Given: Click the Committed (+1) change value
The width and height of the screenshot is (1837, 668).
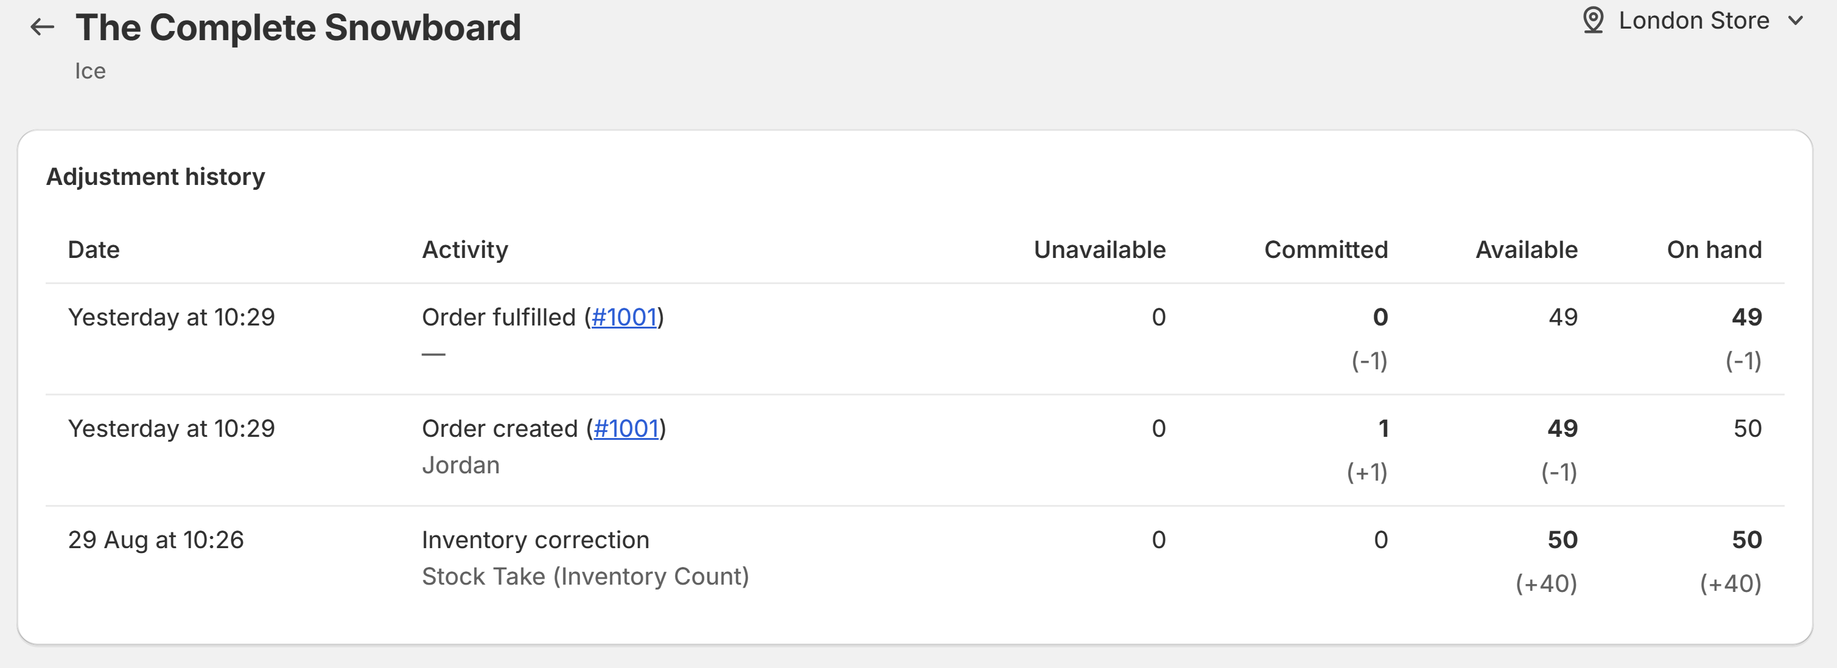Looking at the screenshot, I should [1366, 472].
